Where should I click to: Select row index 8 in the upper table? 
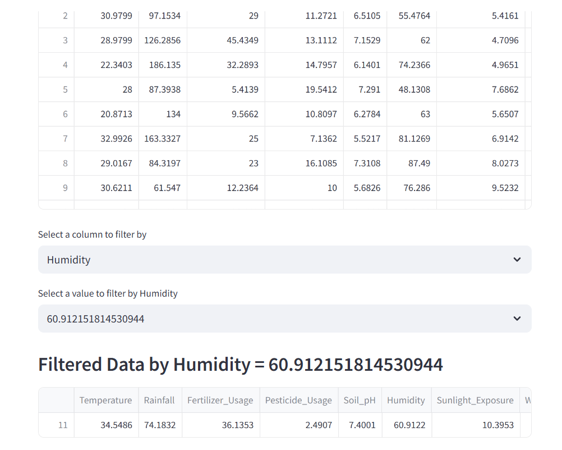(x=56, y=163)
